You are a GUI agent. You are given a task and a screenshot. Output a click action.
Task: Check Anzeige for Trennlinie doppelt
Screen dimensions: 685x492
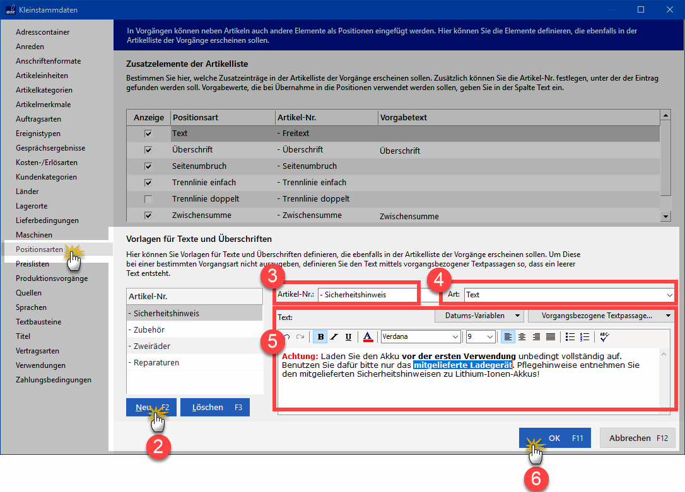148,199
